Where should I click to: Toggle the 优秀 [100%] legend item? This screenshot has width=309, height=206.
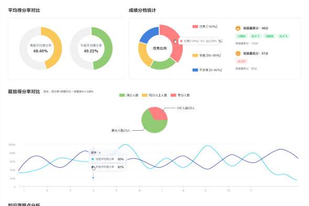205,27
